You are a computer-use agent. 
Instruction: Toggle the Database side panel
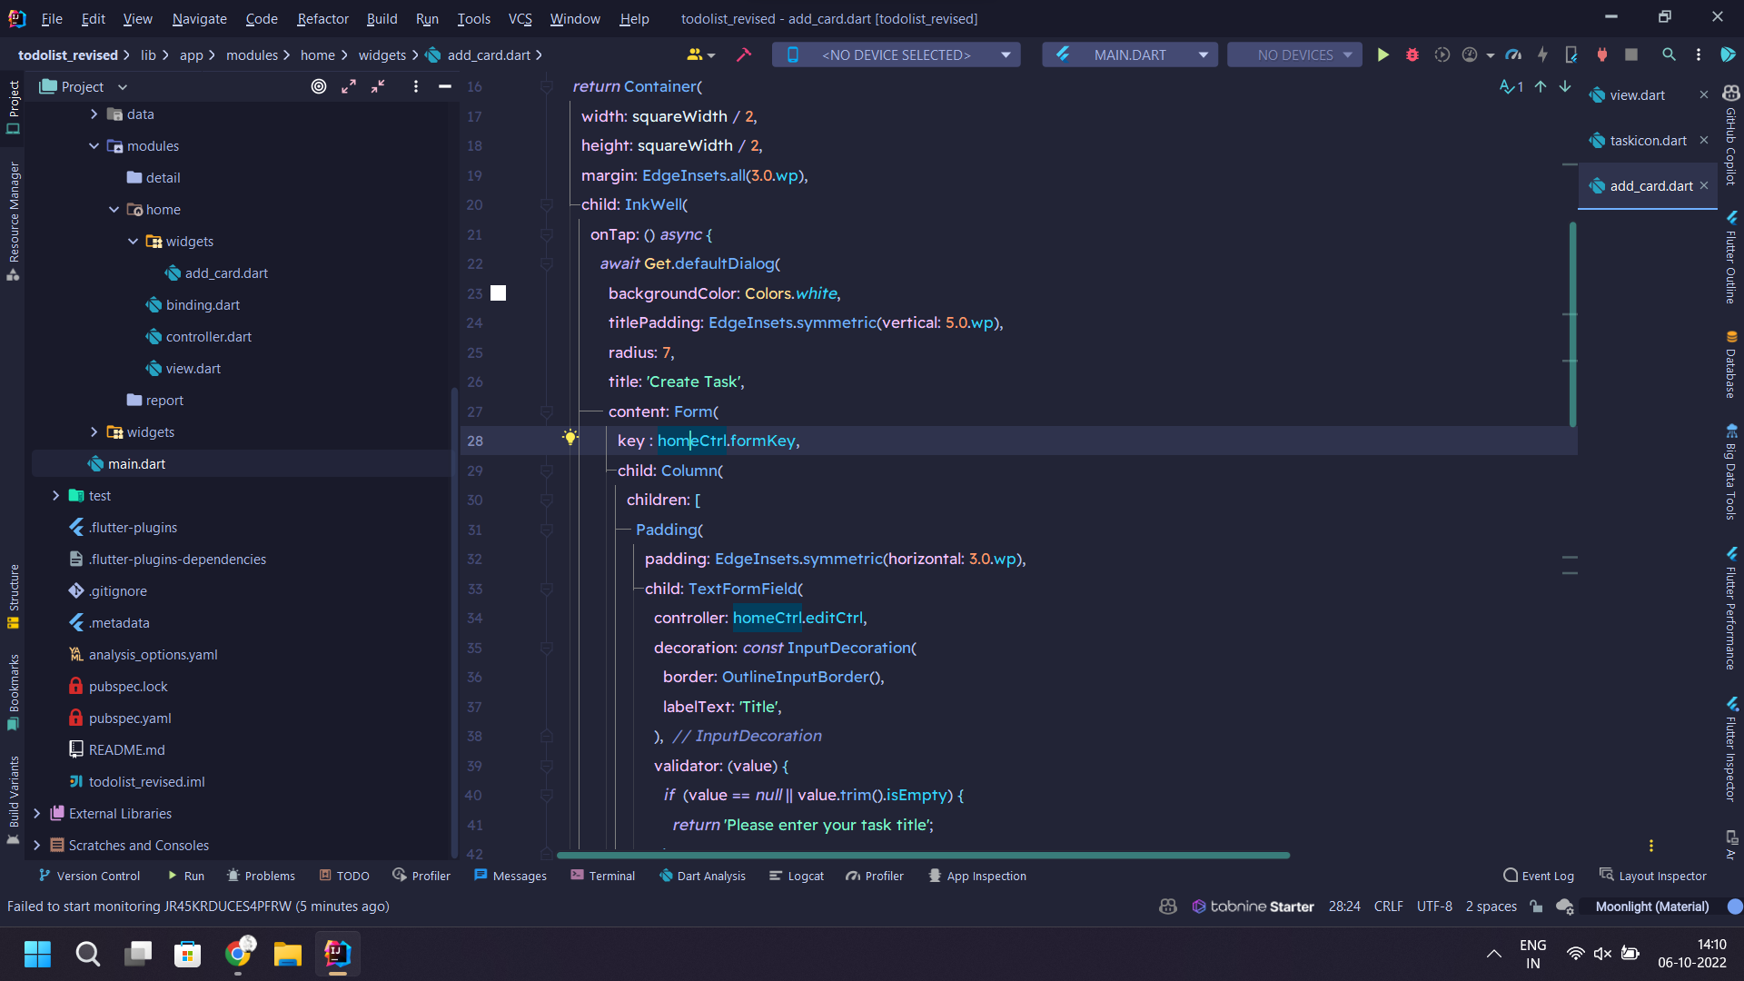pyautogui.click(x=1731, y=364)
